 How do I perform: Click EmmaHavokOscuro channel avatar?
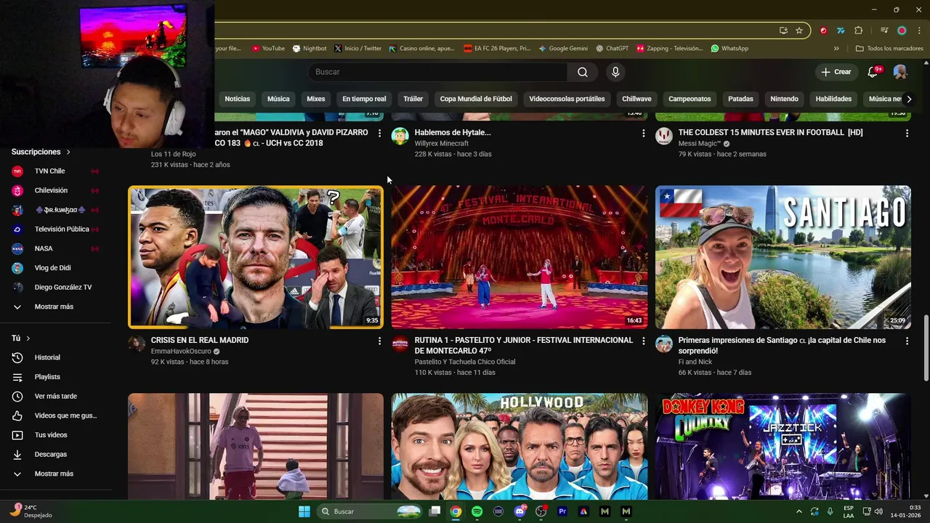click(x=137, y=344)
